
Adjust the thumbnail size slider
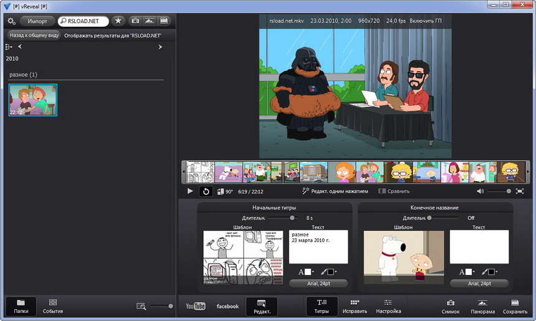[x=161, y=306]
